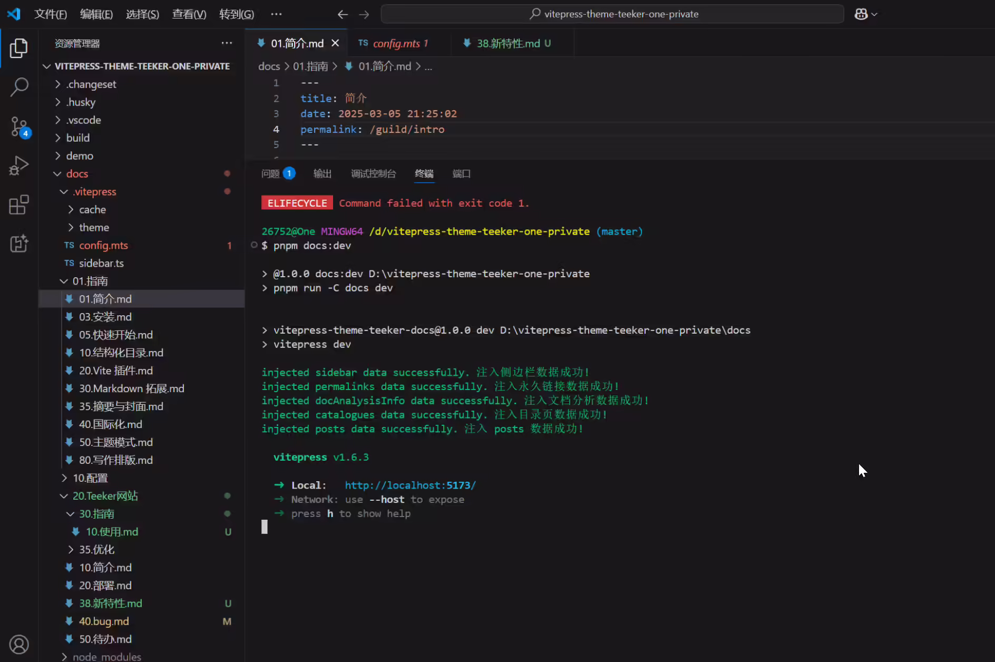Open the Search view in activity bar
Screen dimensions: 995x662
(19, 87)
